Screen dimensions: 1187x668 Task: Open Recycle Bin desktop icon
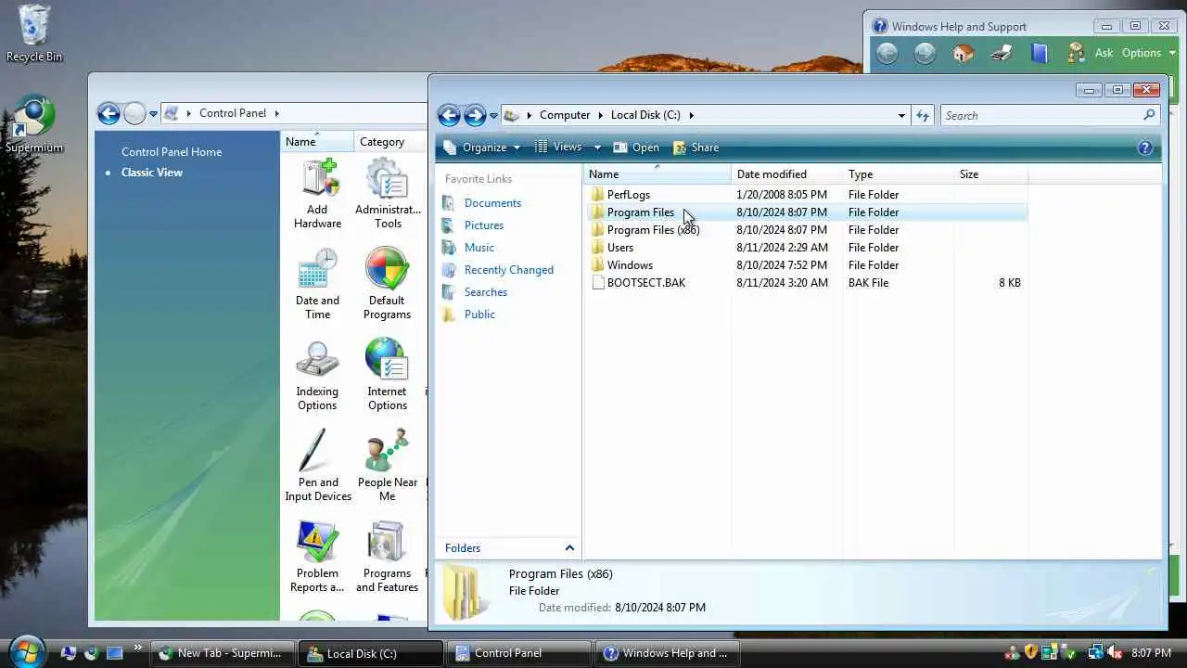pos(33,34)
